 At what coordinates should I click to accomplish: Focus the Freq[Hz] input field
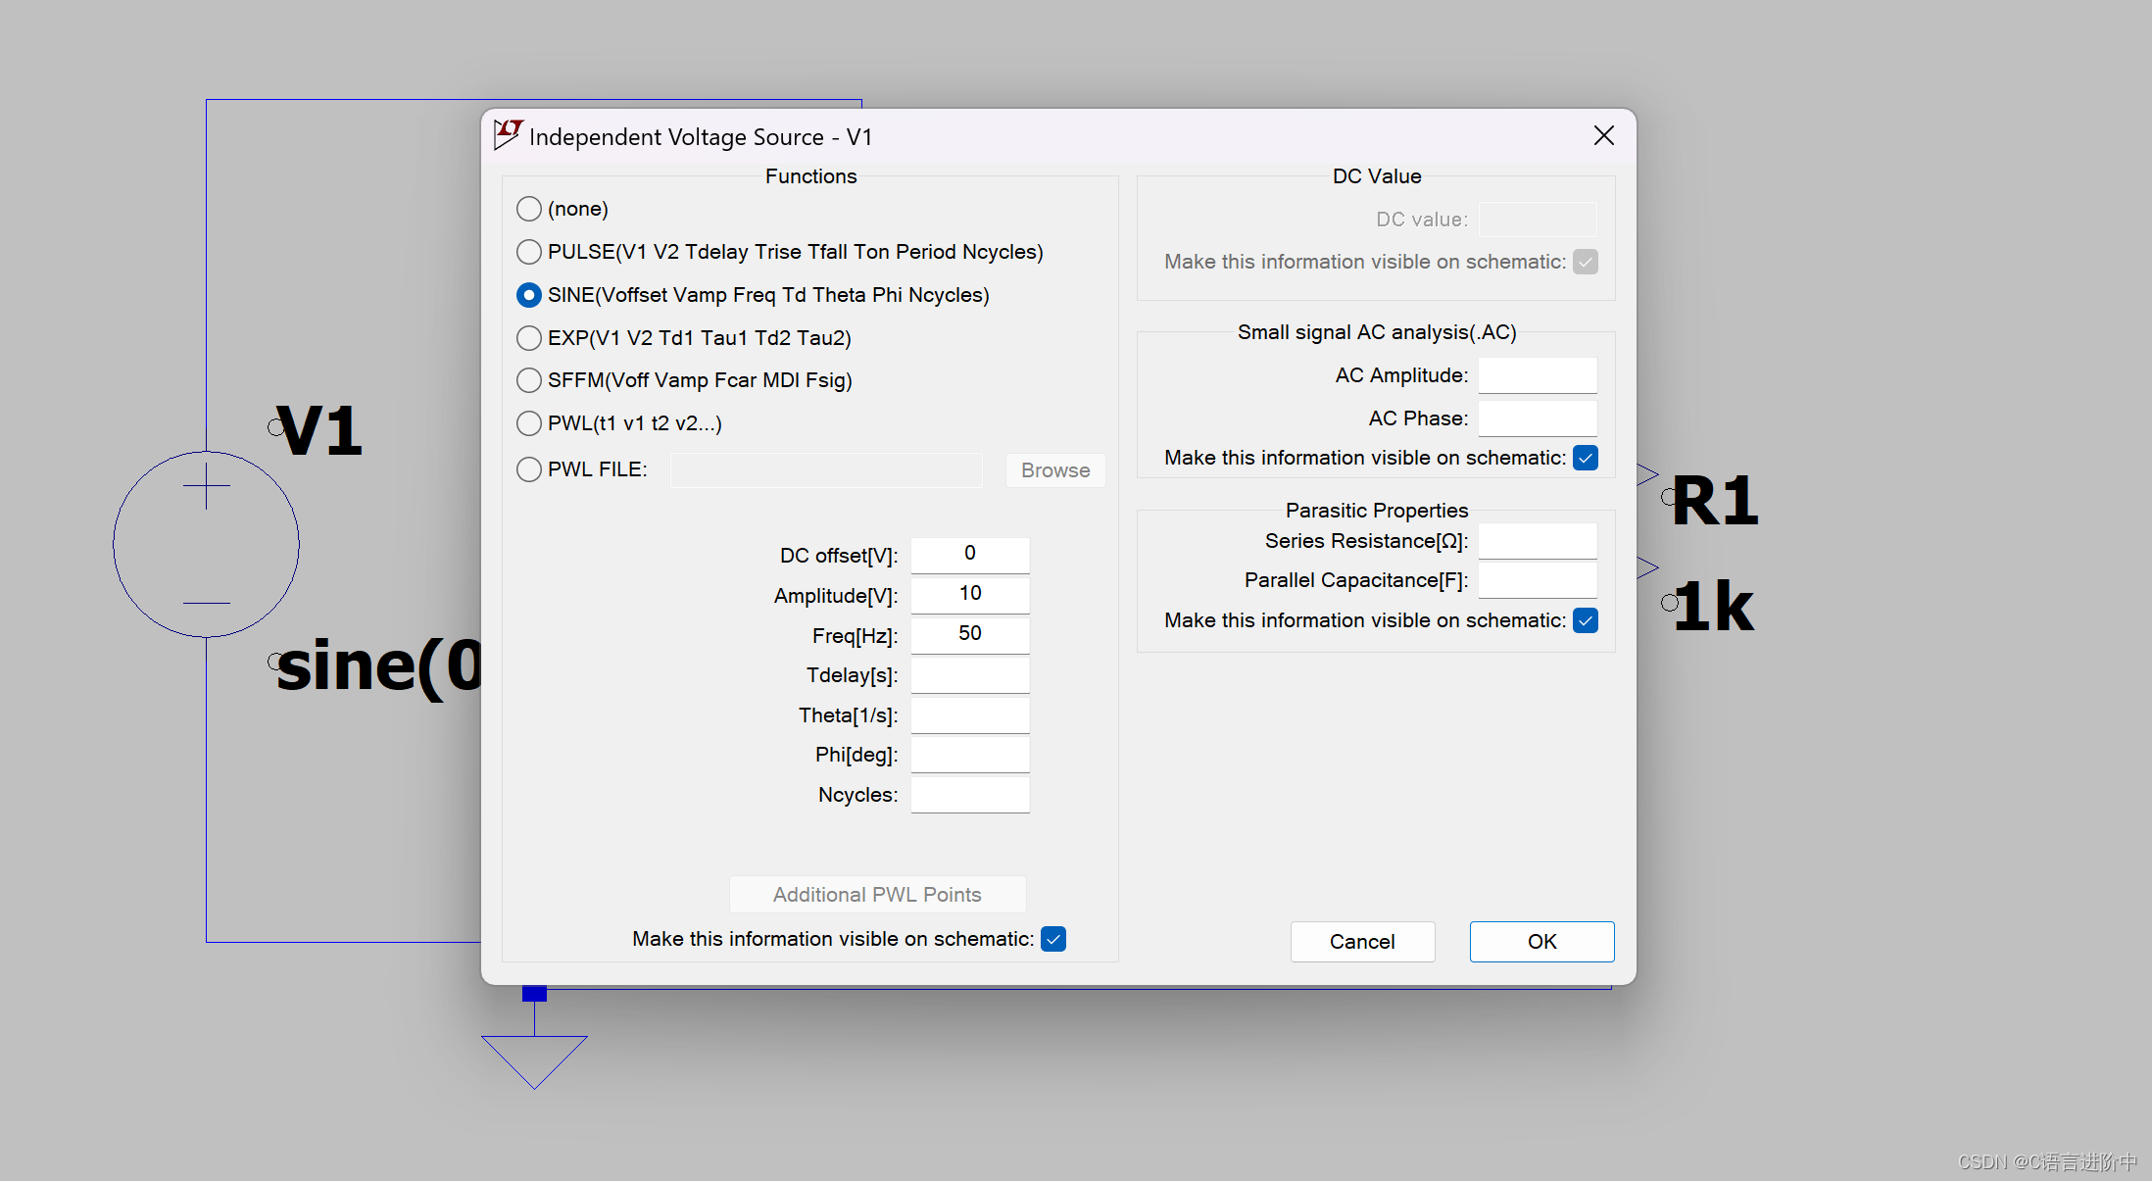[x=969, y=635]
